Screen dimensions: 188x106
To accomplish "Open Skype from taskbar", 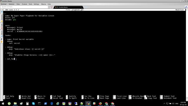I will coord(33,104).
